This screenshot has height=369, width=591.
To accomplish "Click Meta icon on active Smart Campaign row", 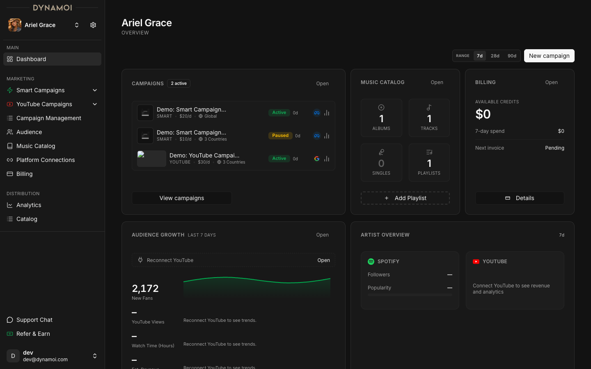I will tap(316, 113).
